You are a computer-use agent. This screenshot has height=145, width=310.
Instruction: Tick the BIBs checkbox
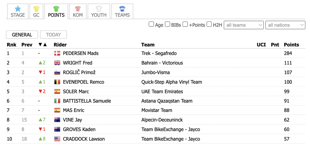tap(168, 25)
